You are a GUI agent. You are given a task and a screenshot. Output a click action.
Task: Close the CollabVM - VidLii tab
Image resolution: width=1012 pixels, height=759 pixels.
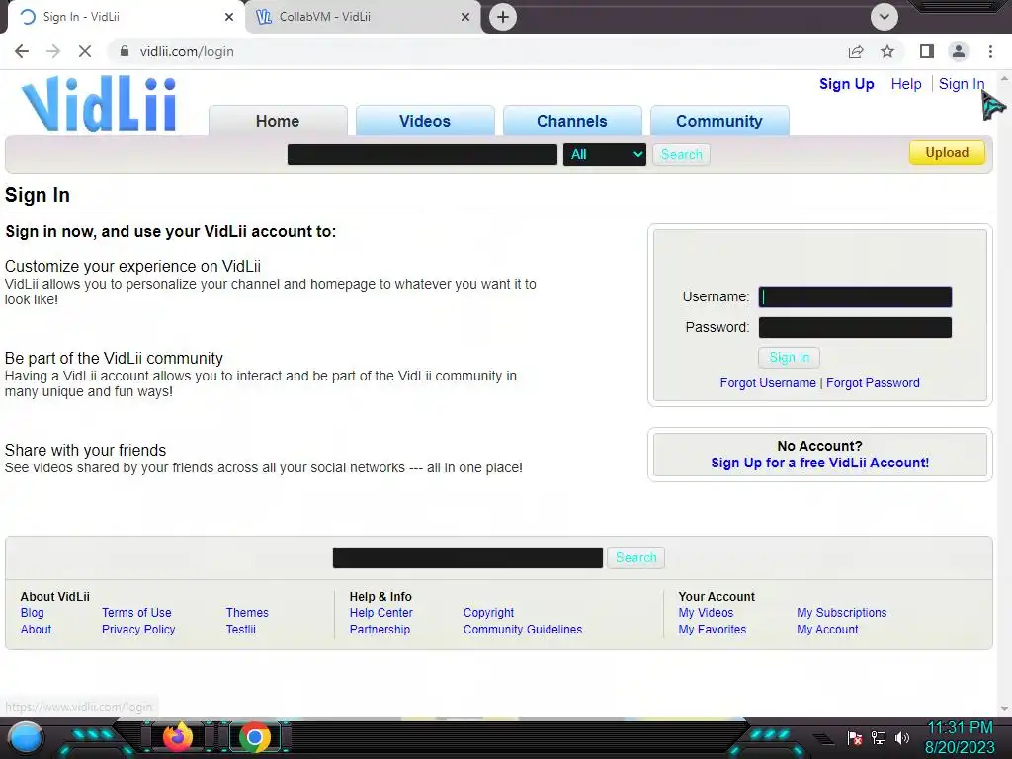click(465, 17)
